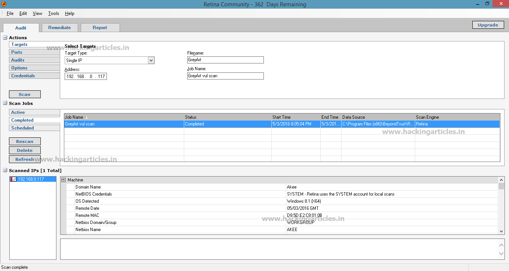Open the Tools menu
Screen dimensions: 509x271
click(x=53, y=13)
